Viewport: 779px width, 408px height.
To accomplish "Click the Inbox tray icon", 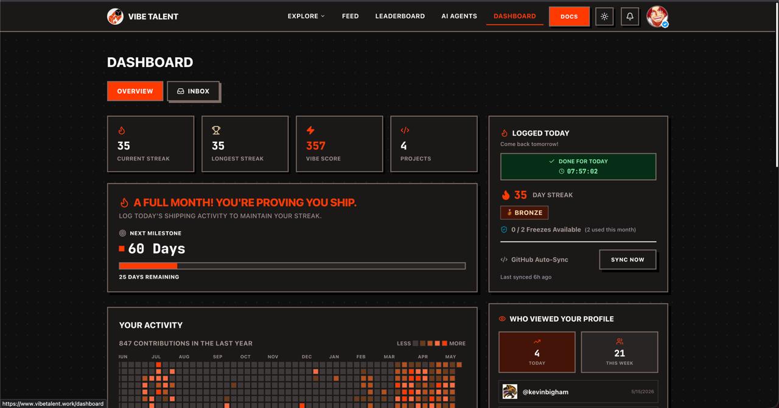I will [181, 91].
